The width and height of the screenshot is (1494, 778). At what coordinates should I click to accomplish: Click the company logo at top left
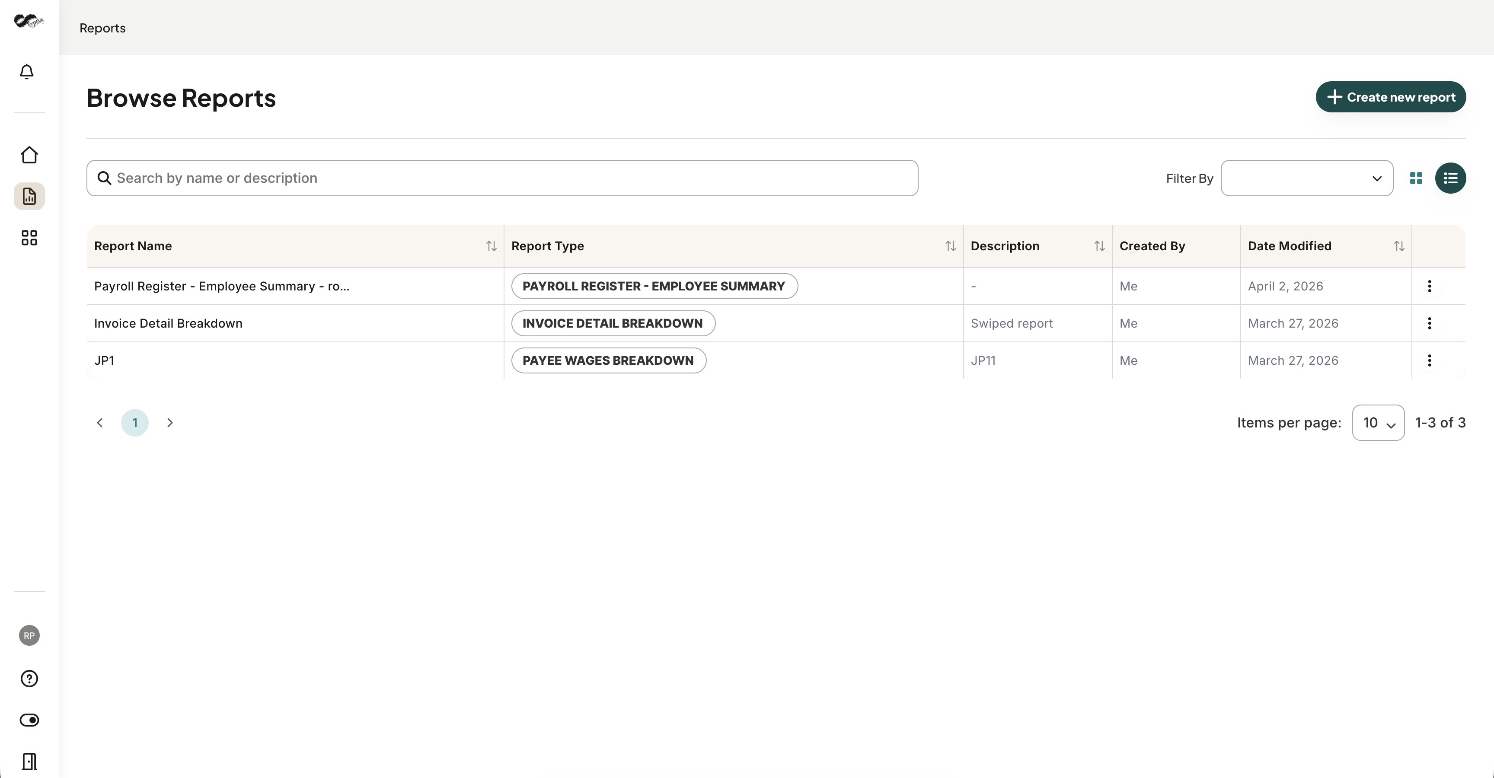[29, 21]
